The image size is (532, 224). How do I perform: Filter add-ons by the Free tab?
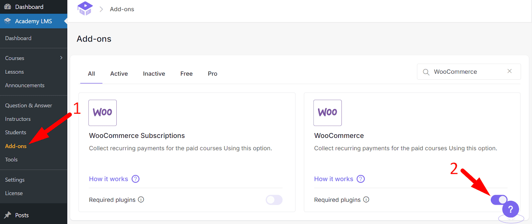(187, 74)
